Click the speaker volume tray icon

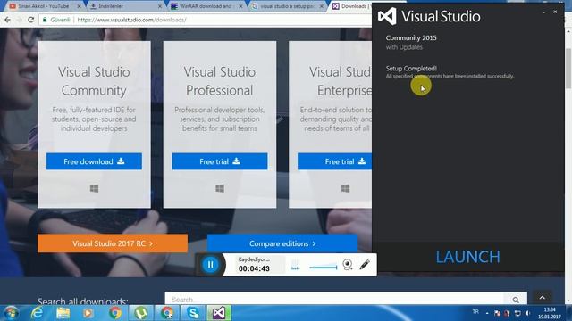click(x=528, y=313)
